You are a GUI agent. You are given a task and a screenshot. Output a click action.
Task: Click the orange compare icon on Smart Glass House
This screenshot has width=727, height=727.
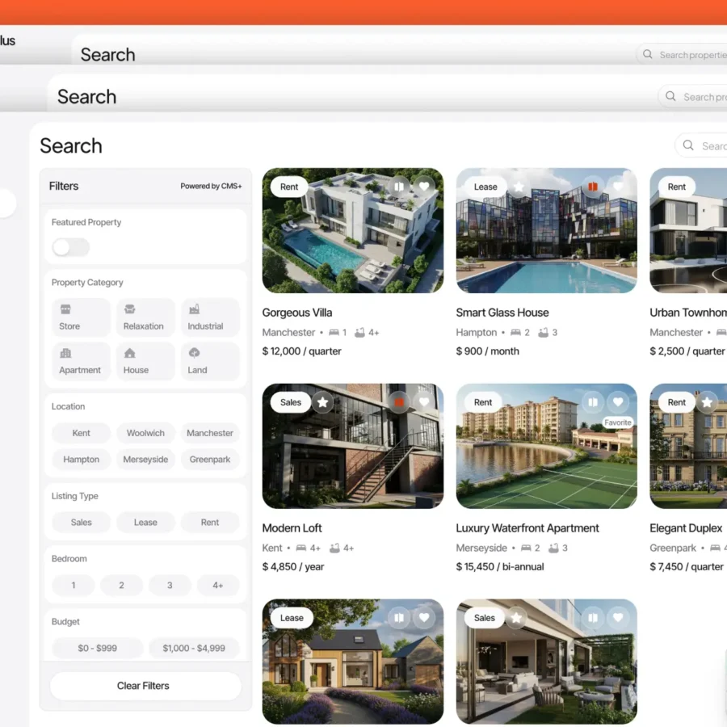(x=593, y=186)
